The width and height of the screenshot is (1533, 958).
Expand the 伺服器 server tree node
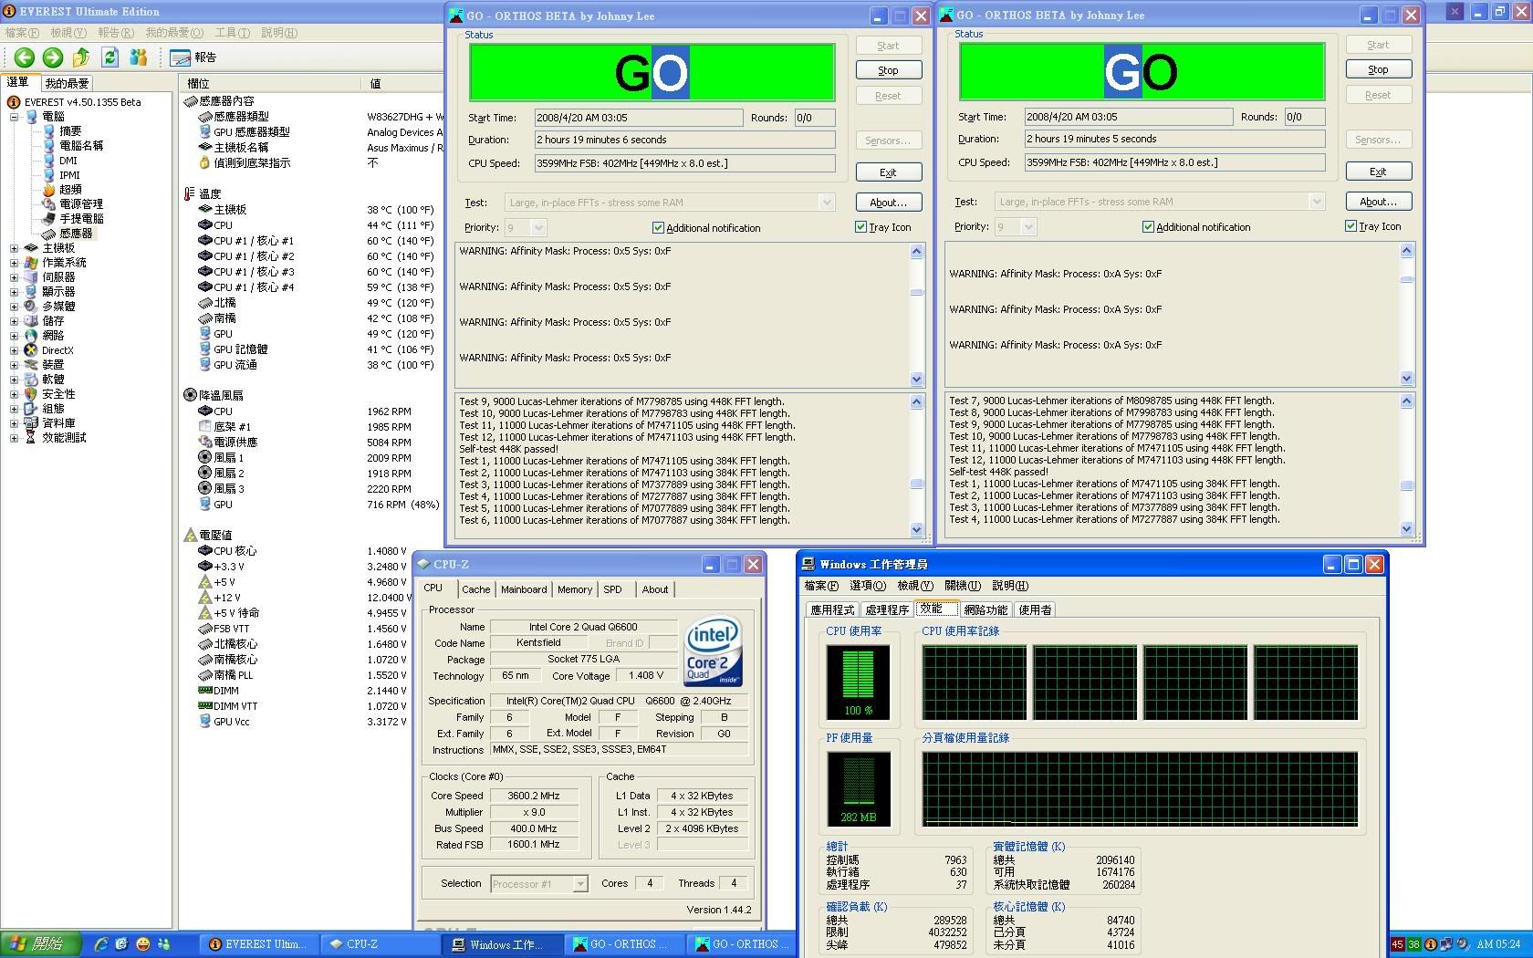[x=14, y=277]
